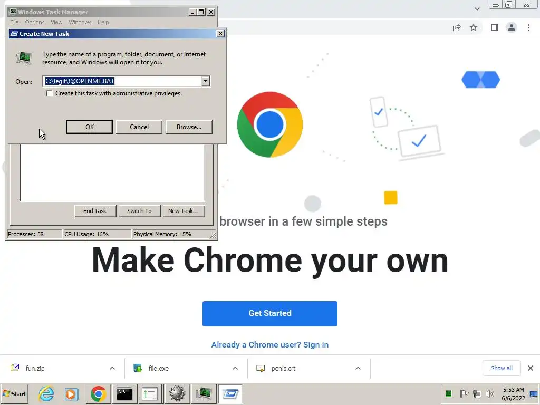Confirm Create New Task with OK
Screen dimensions: 540x405
[90, 127]
